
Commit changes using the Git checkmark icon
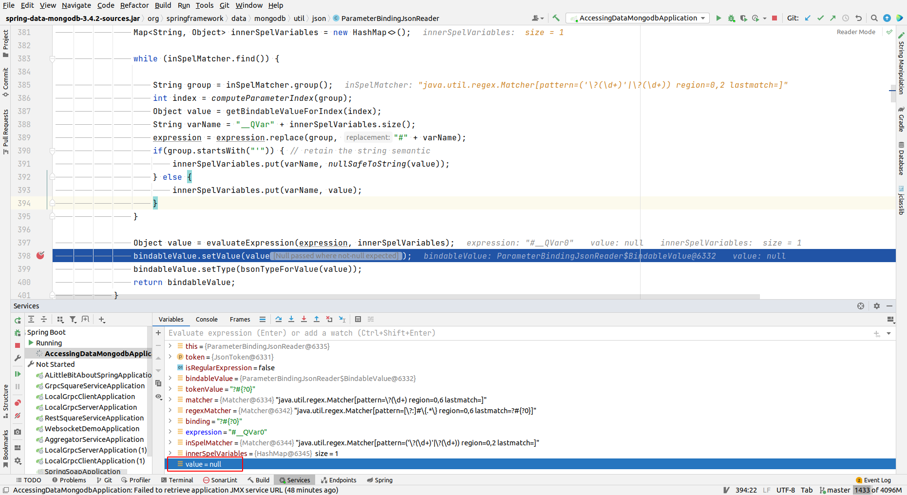tap(820, 18)
